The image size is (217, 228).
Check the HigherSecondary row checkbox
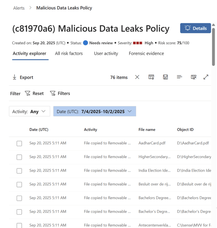click(19, 157)
